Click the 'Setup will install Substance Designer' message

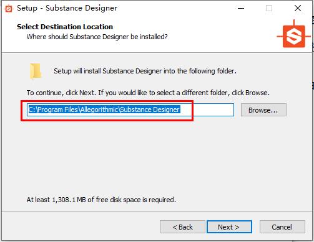[145, 71]
